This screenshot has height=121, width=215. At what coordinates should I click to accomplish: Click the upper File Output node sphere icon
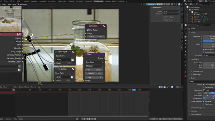[x=73, y=52]
